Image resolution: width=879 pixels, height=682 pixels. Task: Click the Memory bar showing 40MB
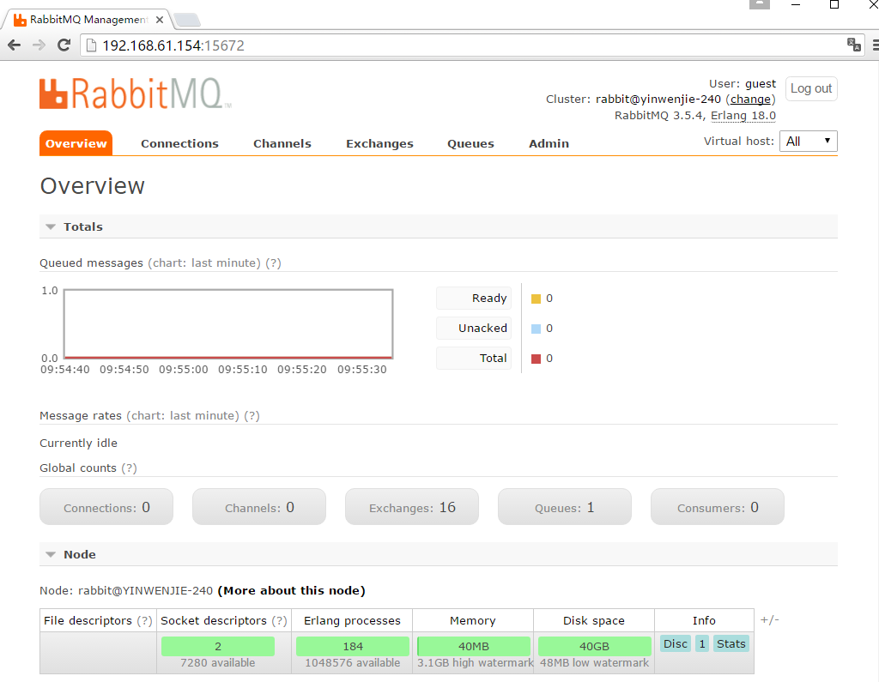click(x=474, y=646)
